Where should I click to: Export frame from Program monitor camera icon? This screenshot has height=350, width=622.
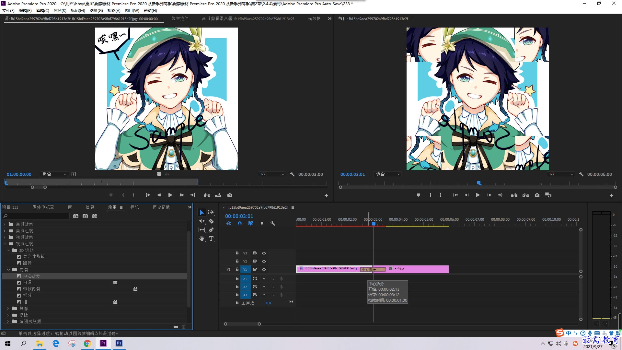coord(537,195)
